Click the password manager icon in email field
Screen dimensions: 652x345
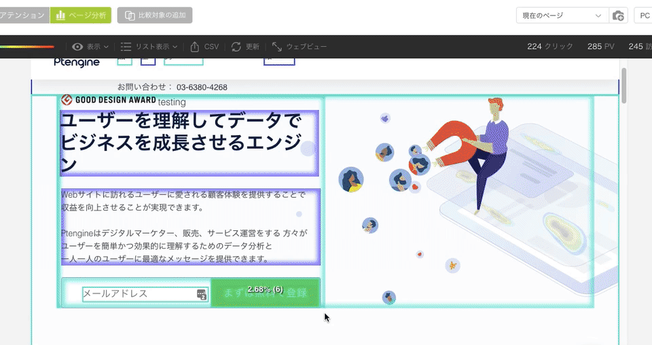(x=202, y=294)
